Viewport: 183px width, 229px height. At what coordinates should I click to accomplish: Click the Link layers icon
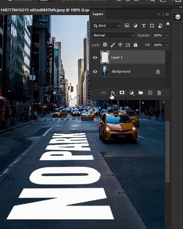[x=103, y=92]
